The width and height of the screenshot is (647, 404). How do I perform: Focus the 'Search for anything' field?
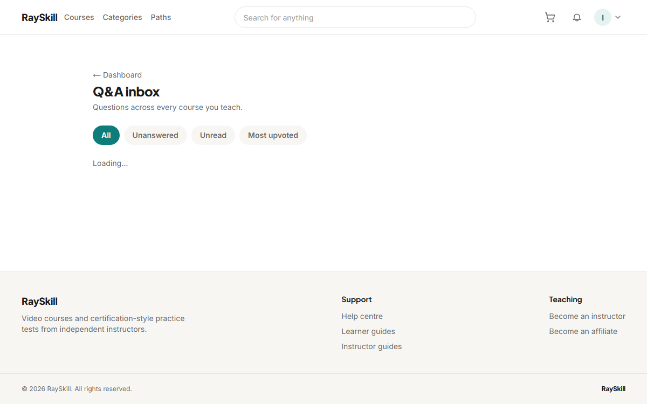[x=355, y=17]
